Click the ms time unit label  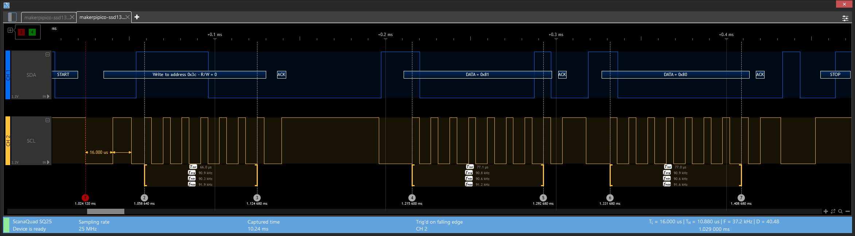[54, 28]
